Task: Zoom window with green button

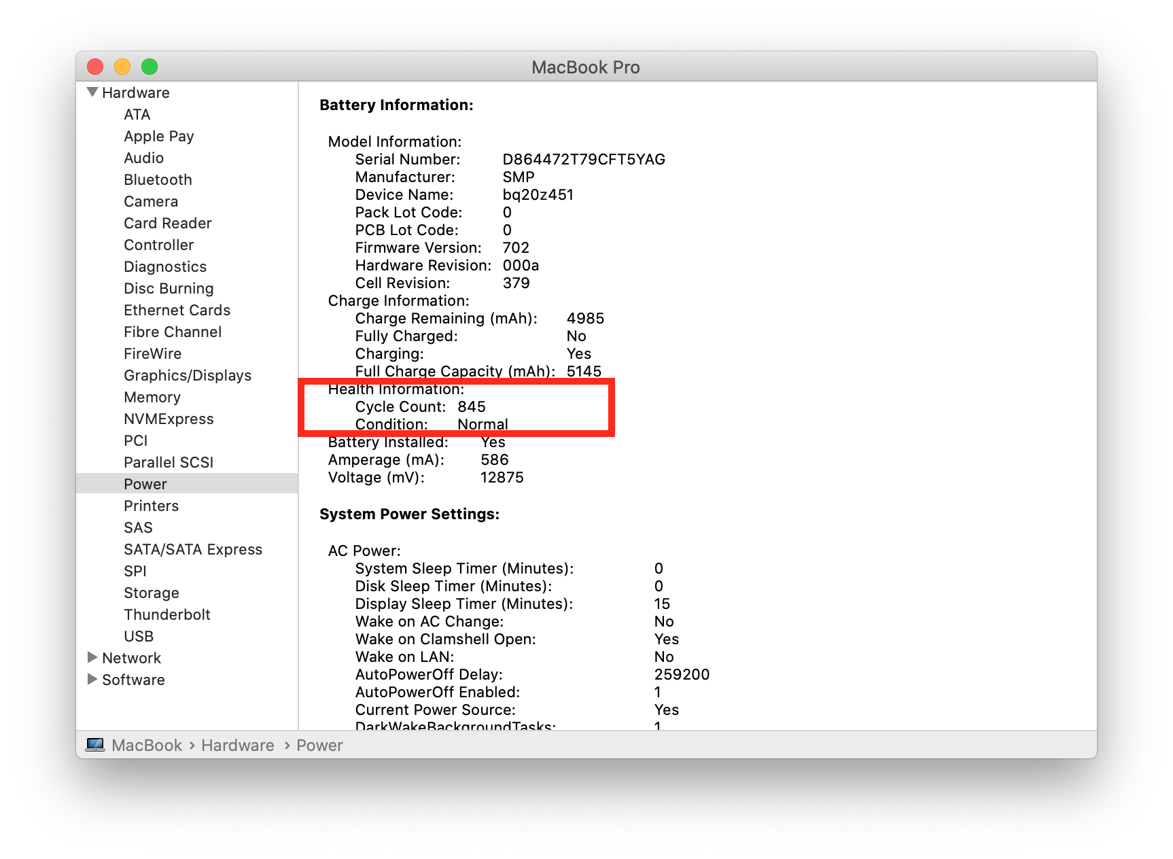Action: click(x=150, y=67)
